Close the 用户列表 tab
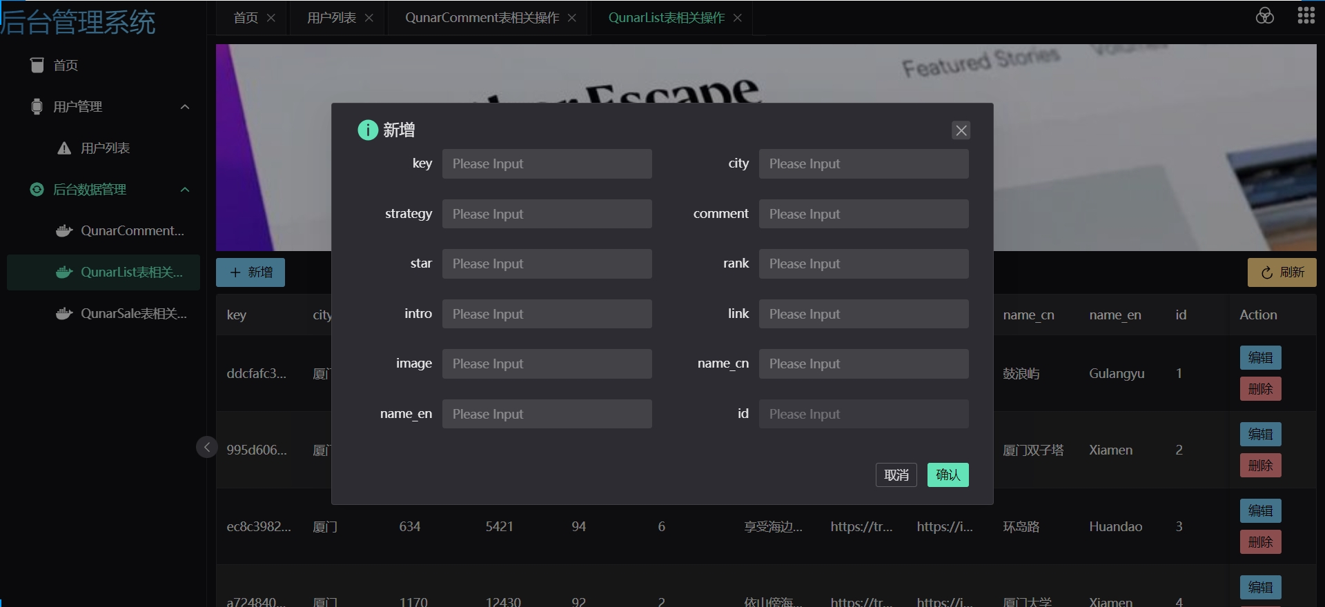The width and height of the screenshot is (1325, 607). [x=369, y=18]
